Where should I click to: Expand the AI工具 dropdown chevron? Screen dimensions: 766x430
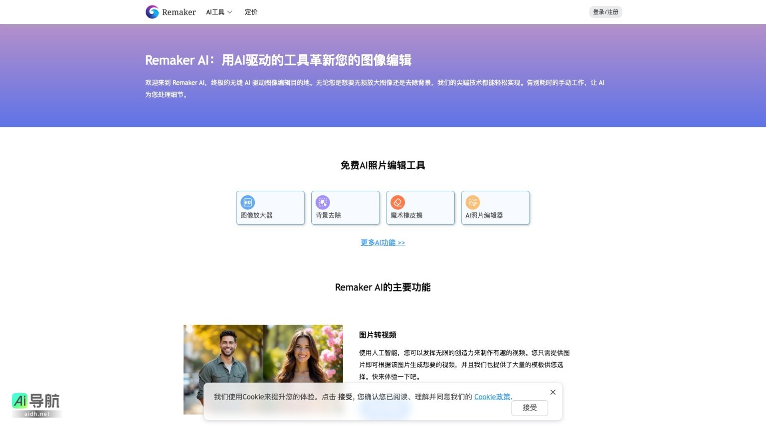click(230, 12)
